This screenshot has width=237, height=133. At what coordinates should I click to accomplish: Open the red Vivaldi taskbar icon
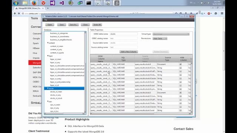pos(43,3)
